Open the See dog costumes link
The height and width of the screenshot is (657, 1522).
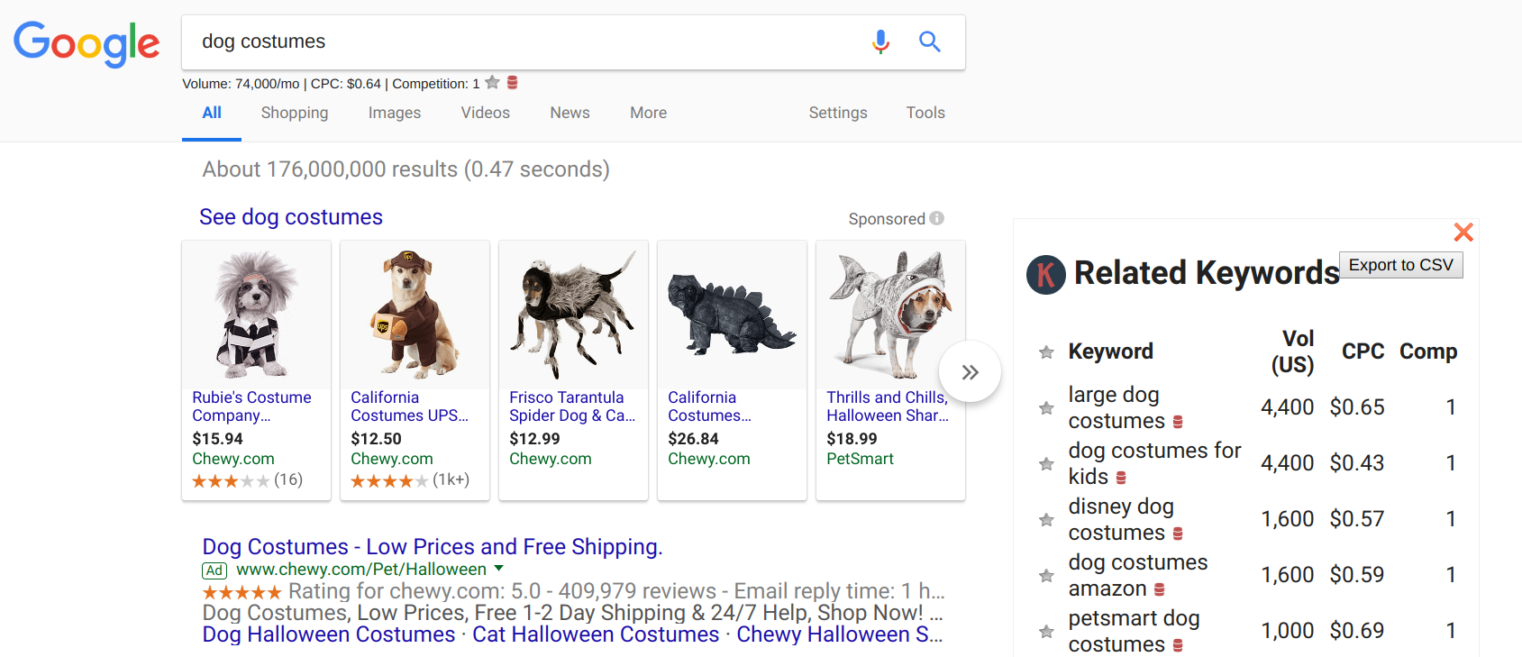pos(291,217)
